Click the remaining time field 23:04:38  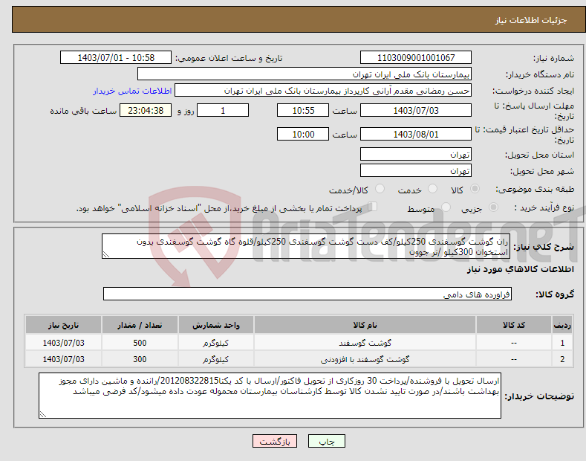pyautogui.click(x=146, y=110)
